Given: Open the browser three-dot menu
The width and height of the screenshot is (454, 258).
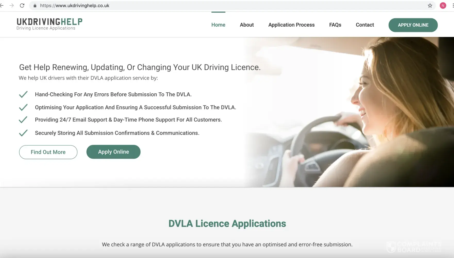Looking at the screenshot, I should coord(453,5).
